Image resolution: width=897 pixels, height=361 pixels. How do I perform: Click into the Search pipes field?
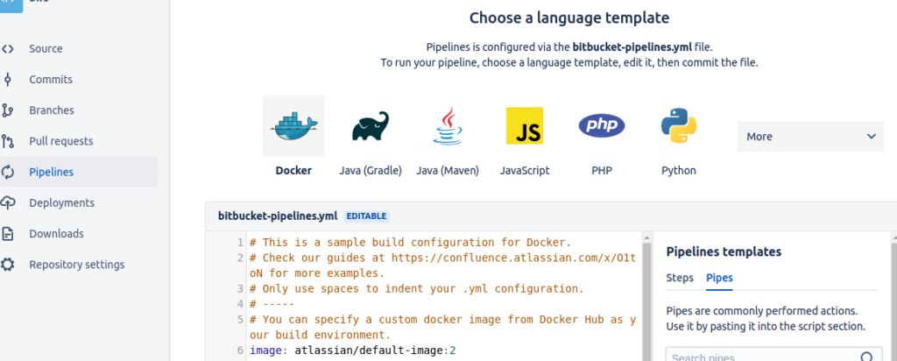coord(758,357)
